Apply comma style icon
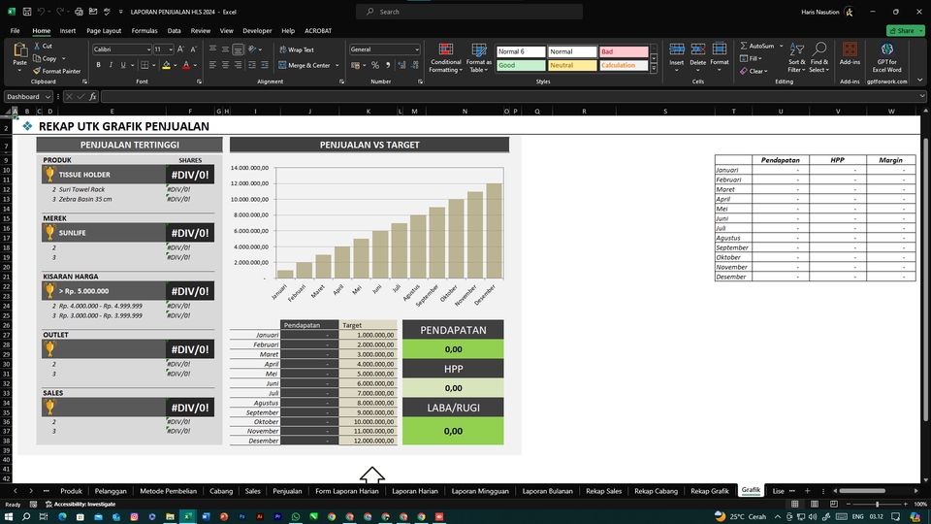The image size is (931, 524). 388,65
